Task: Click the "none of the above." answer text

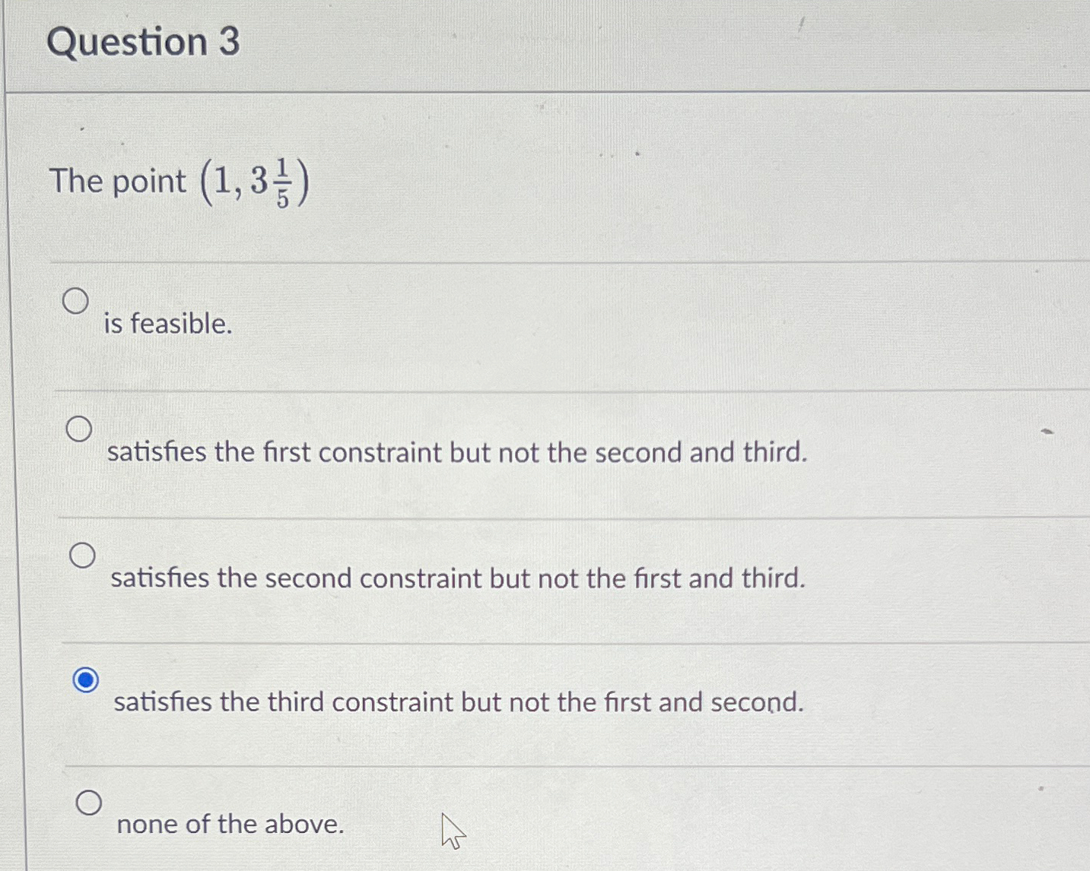Action: tap(230, 825)
